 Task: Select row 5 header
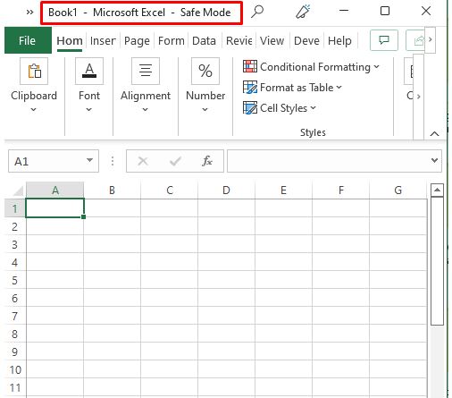coord(15,280)
